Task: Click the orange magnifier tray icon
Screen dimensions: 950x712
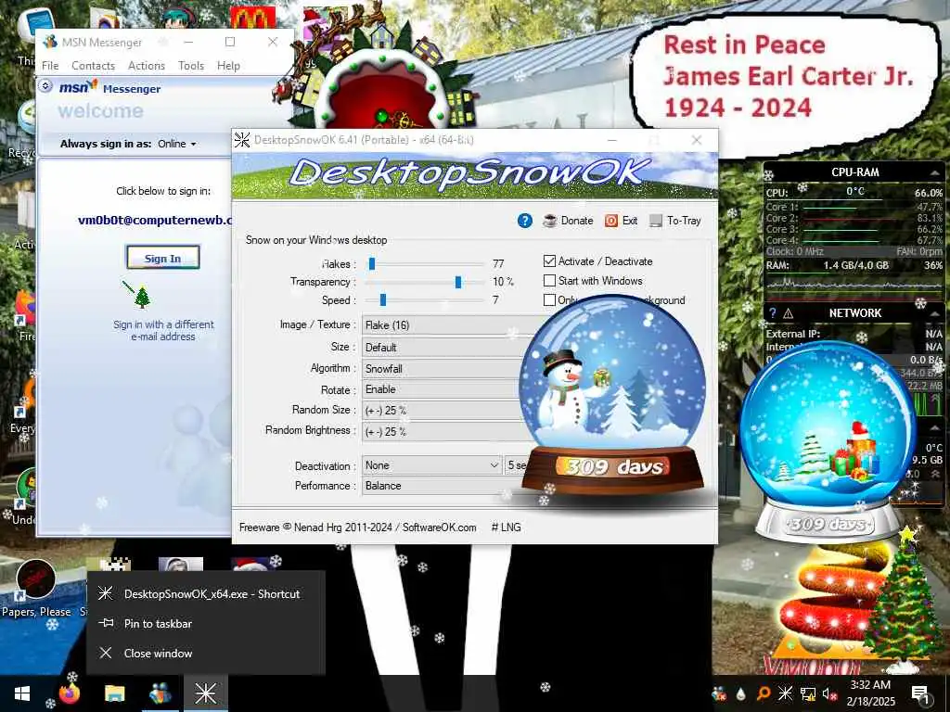Action: pyautogui.click(x=764, y=693)
